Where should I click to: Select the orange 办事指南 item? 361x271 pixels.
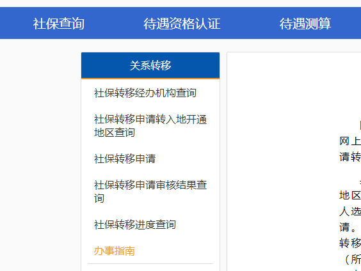tap(115, 251)
